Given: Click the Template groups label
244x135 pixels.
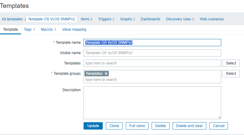Looking at the screenshot, I should coord(67,74).
